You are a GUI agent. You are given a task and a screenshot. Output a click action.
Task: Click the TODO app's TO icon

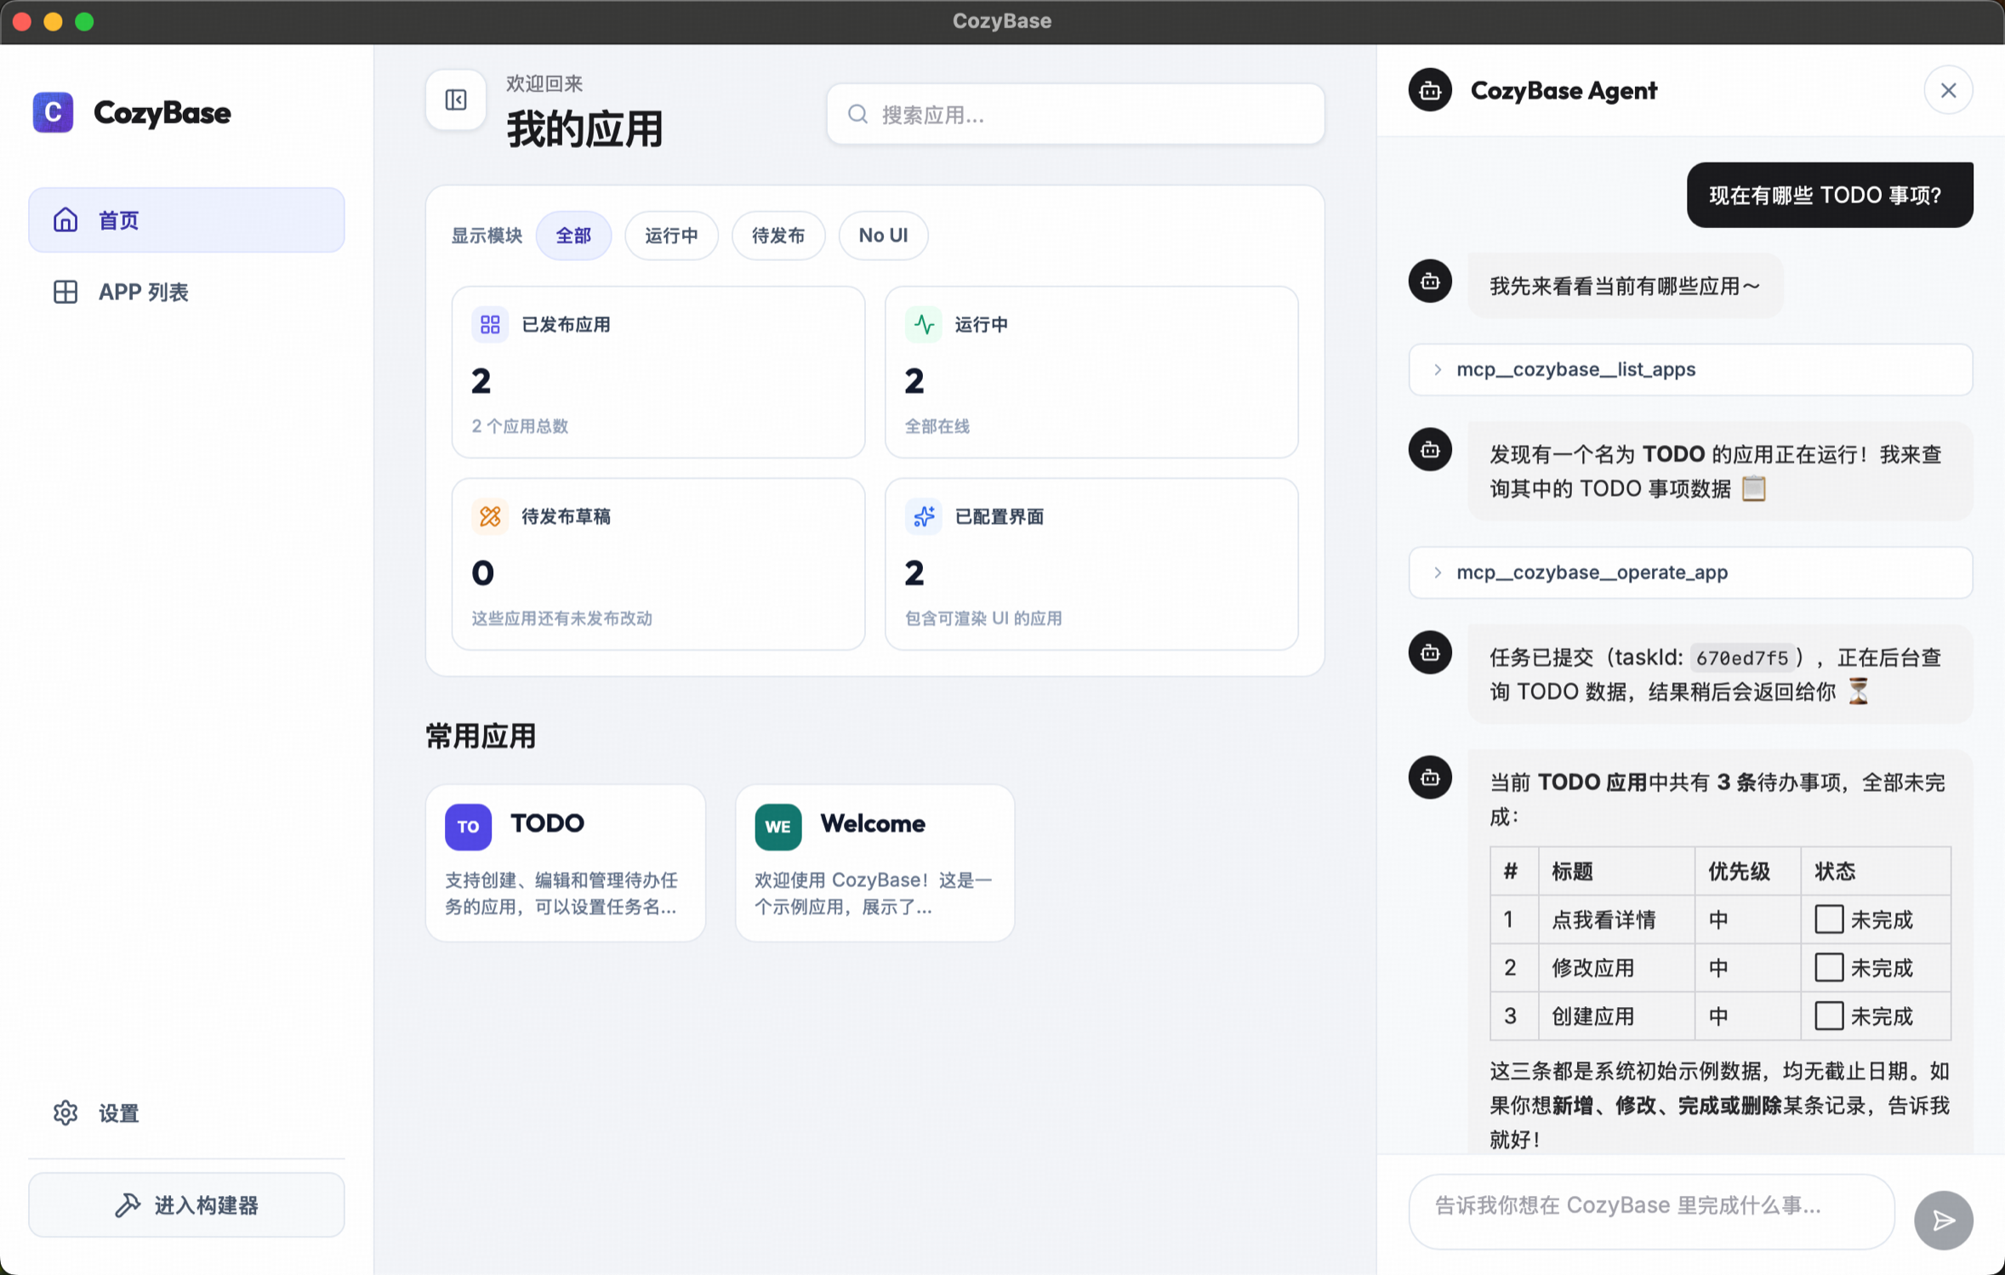tap(468, 826)
